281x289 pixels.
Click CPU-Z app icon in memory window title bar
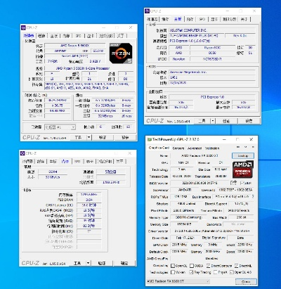pyautogui.click(x=22, y=153)
